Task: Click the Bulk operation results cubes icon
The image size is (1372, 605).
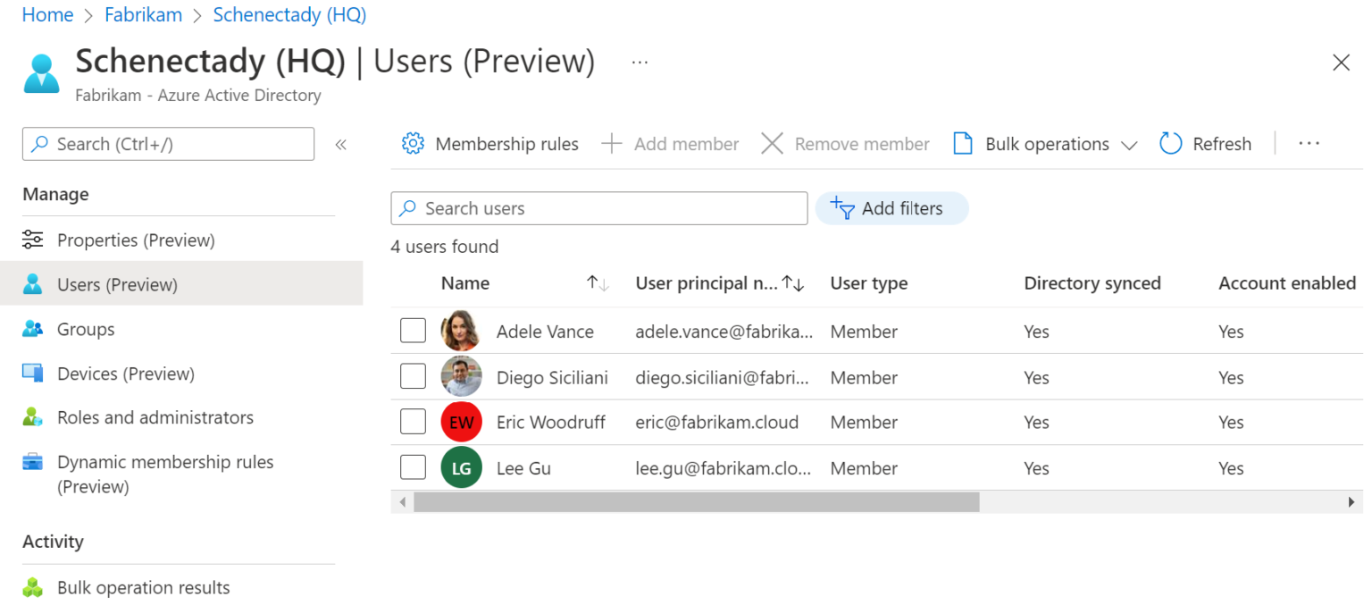Action: click(33, 588)
